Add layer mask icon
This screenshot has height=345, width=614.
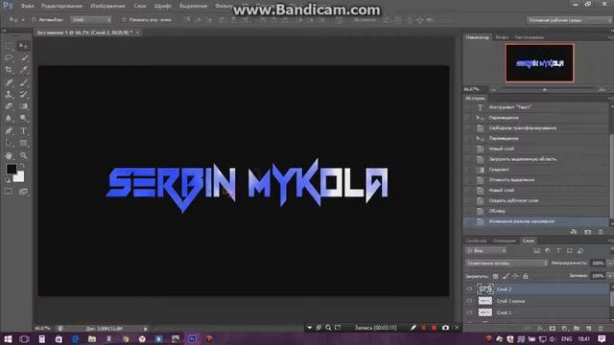[553, 328]
